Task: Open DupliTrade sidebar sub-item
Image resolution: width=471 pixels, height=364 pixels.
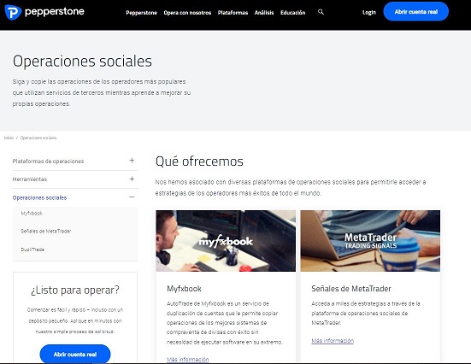Action: 32,250
